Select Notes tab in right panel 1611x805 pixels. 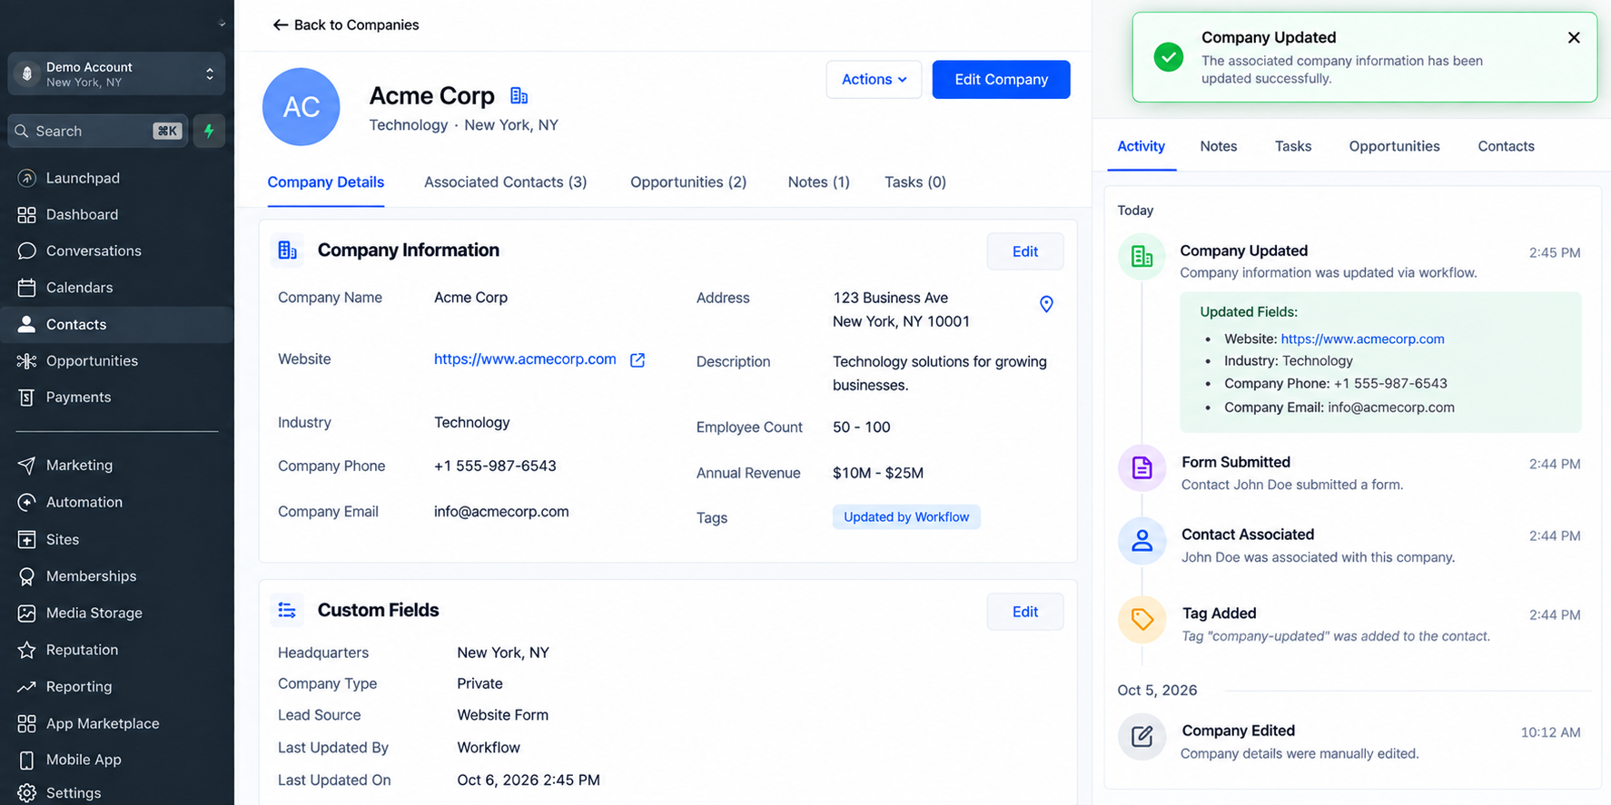tap(1219, 146)
